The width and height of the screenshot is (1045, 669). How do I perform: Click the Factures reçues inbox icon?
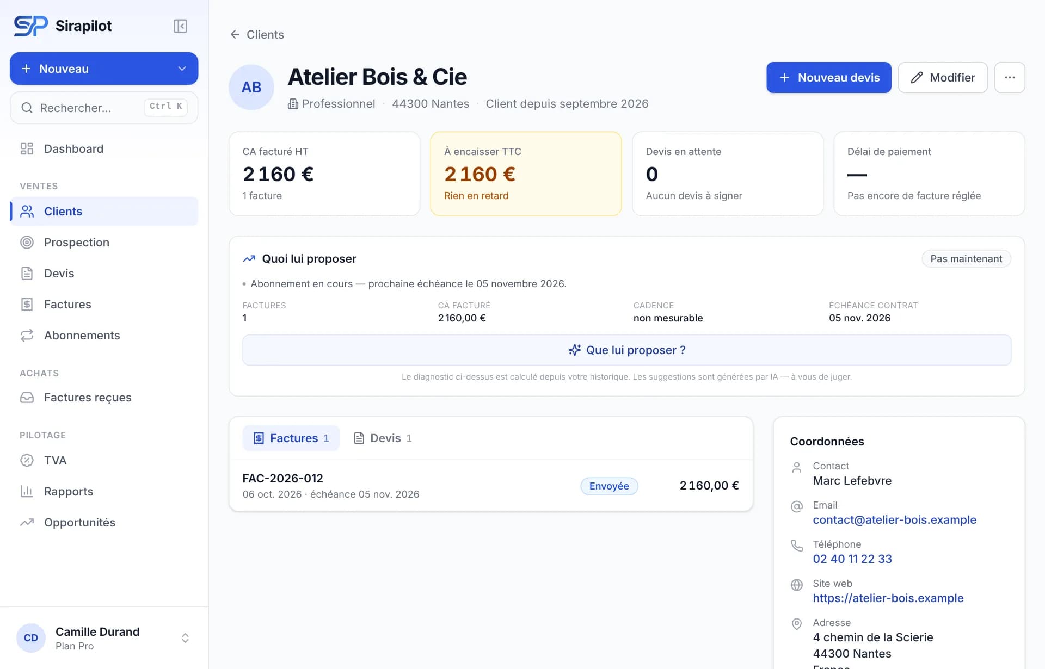27,397
